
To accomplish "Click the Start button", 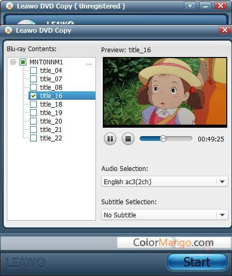I will [x=197, y=262].
